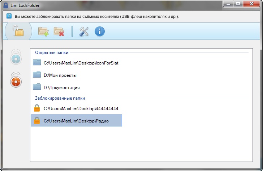Click the info tip icon in hint bar
263x171 pixels.
pyautogui.click(x=9, y=16)
